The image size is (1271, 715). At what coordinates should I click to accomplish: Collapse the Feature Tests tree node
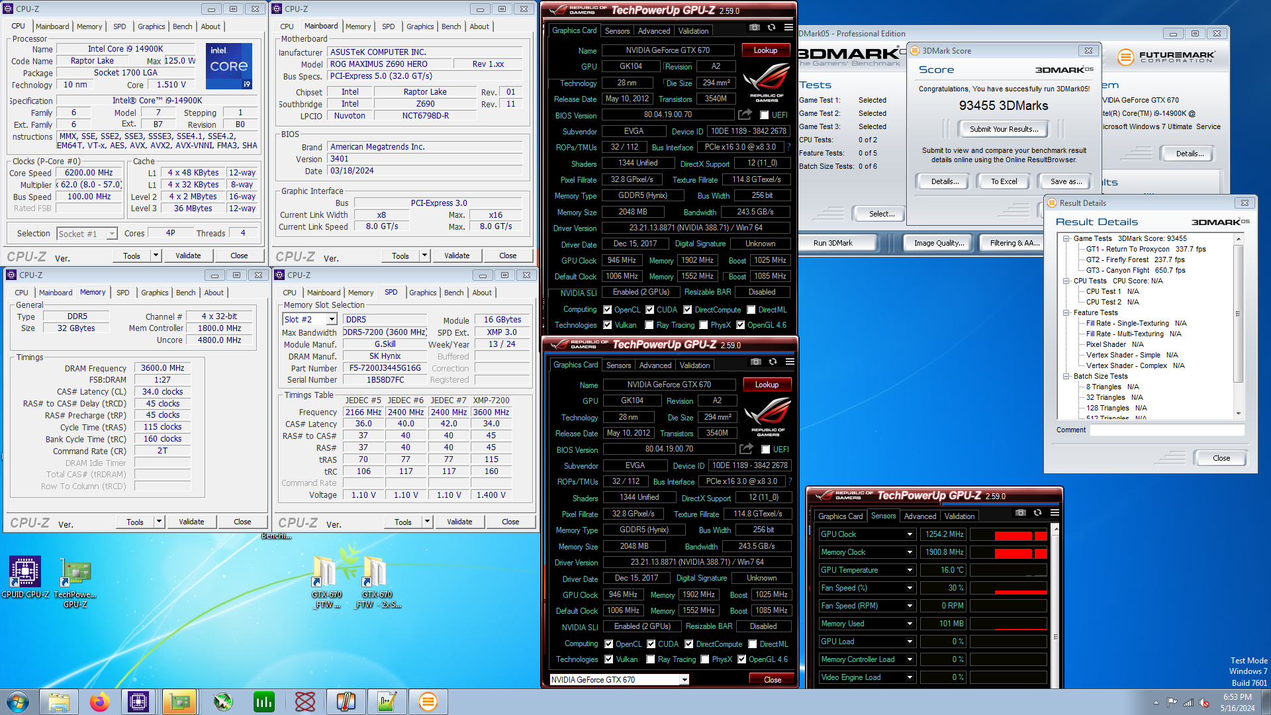1066,313
